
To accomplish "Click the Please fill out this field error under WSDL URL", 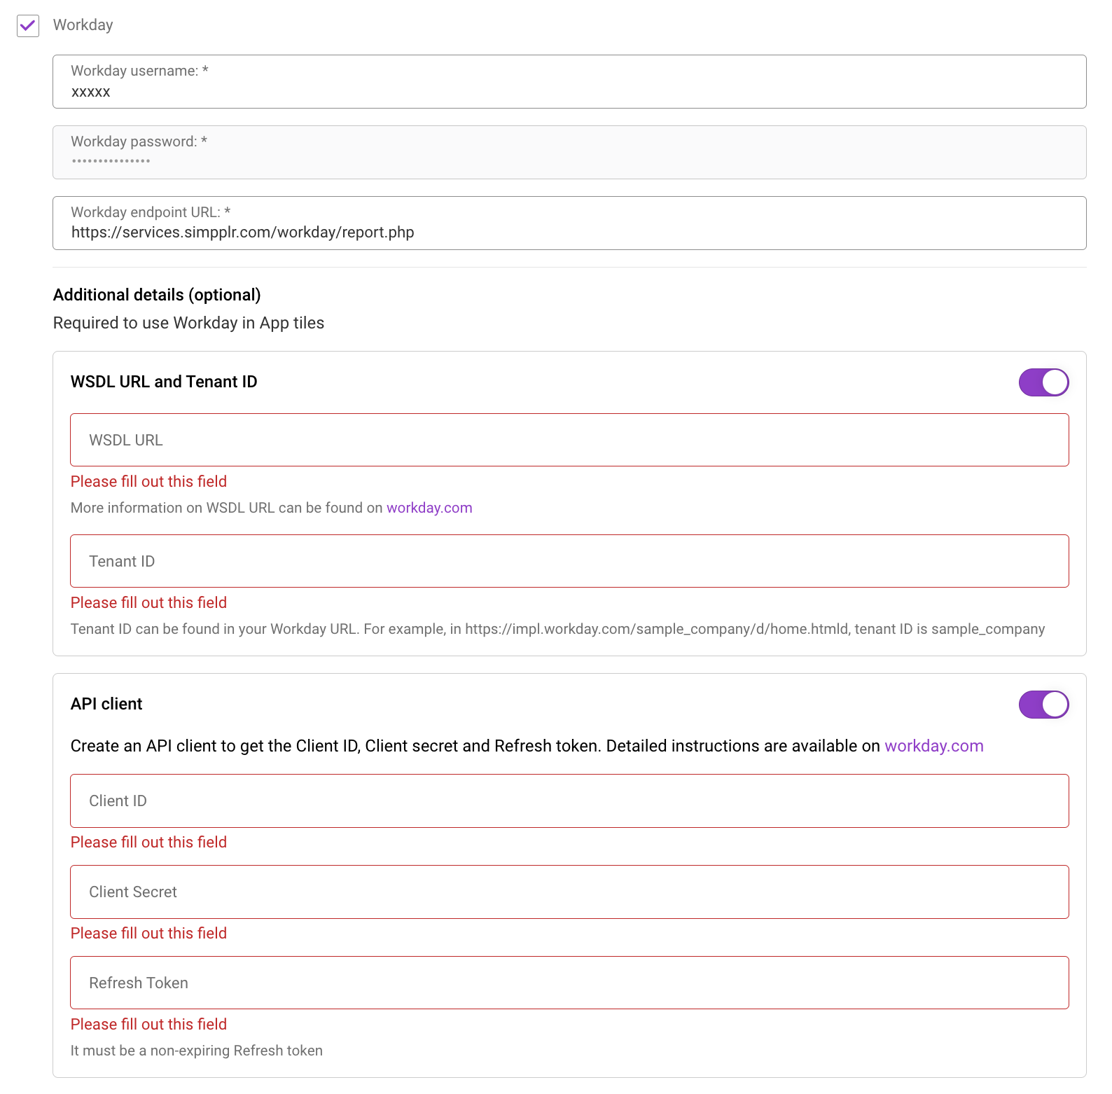I will [148, 481].
